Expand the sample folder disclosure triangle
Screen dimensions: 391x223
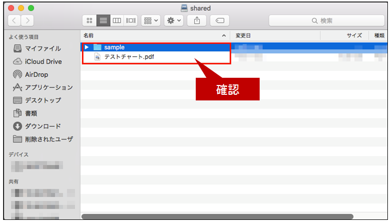pyautogui.click(x=87, y=47)
